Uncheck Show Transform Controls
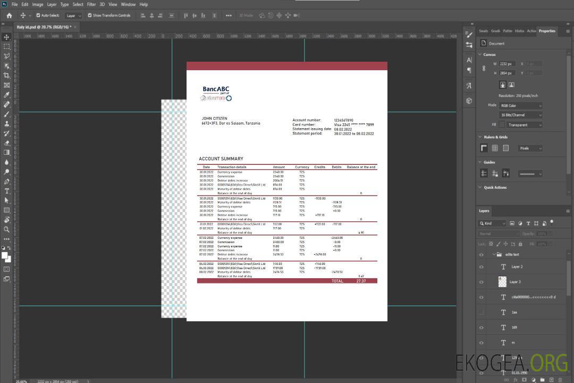 (x=90, y=15)
